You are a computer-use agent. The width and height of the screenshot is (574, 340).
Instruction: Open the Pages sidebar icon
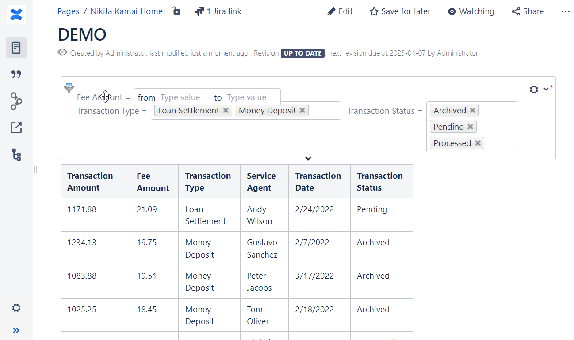click(16, 48)
